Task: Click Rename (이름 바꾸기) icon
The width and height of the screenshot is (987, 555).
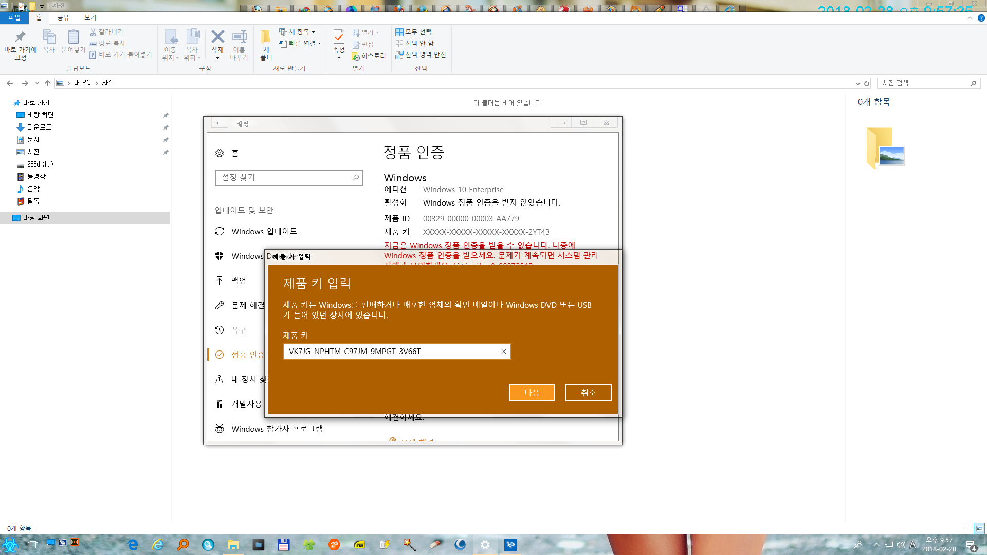Action: 239,45
